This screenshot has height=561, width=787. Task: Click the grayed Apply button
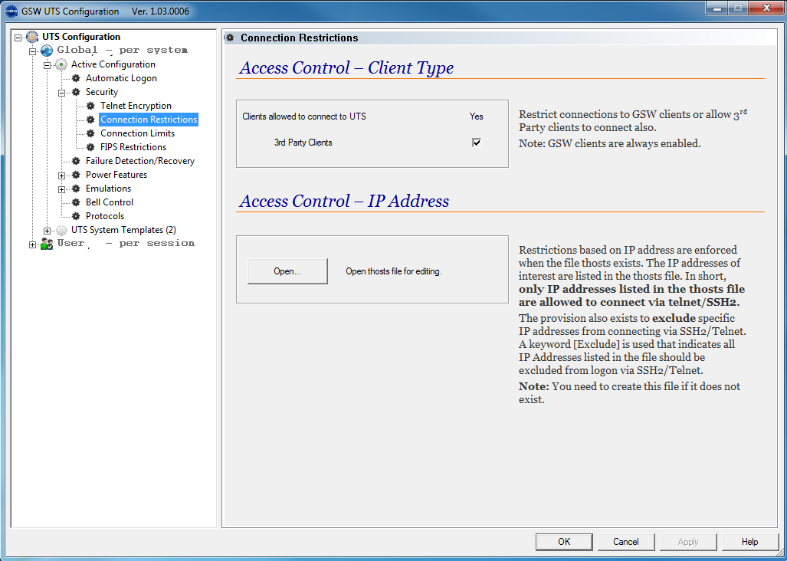[x=688, y=542]
